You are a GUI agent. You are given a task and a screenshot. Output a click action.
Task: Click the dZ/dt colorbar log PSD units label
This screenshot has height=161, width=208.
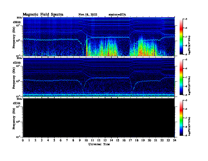coord(189,126)
